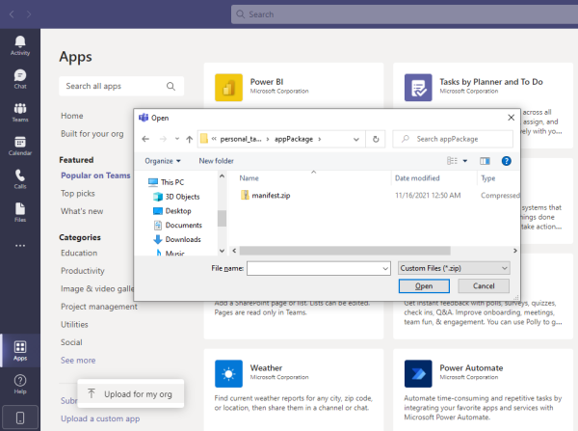Click the magnifier in Search all apps
The width and height of the screenshot is (578, 431).
pyautogui.click(x=171, y=86)
